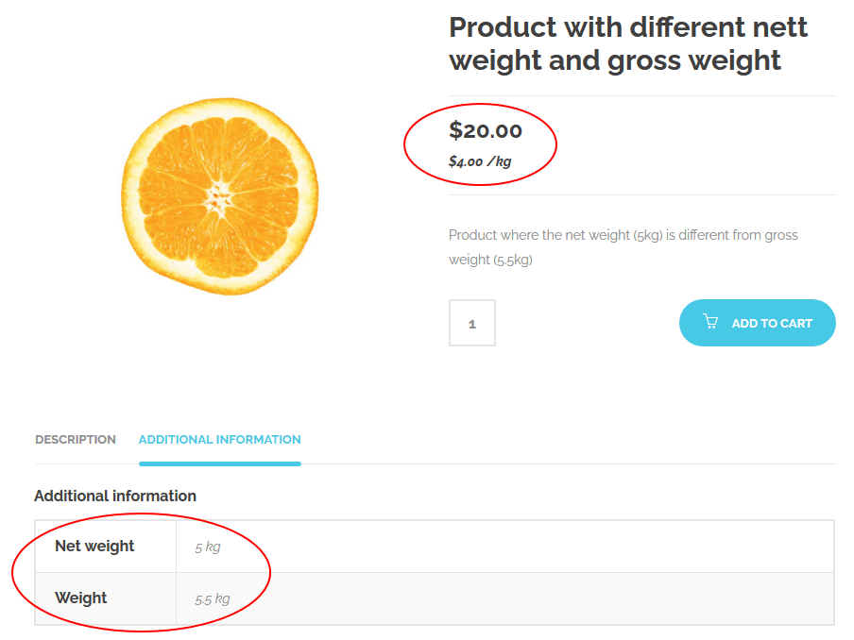The width and height of the screenshot is (854, 640).
Task: Open the orange slice product image
Action: tap(219, 196)
